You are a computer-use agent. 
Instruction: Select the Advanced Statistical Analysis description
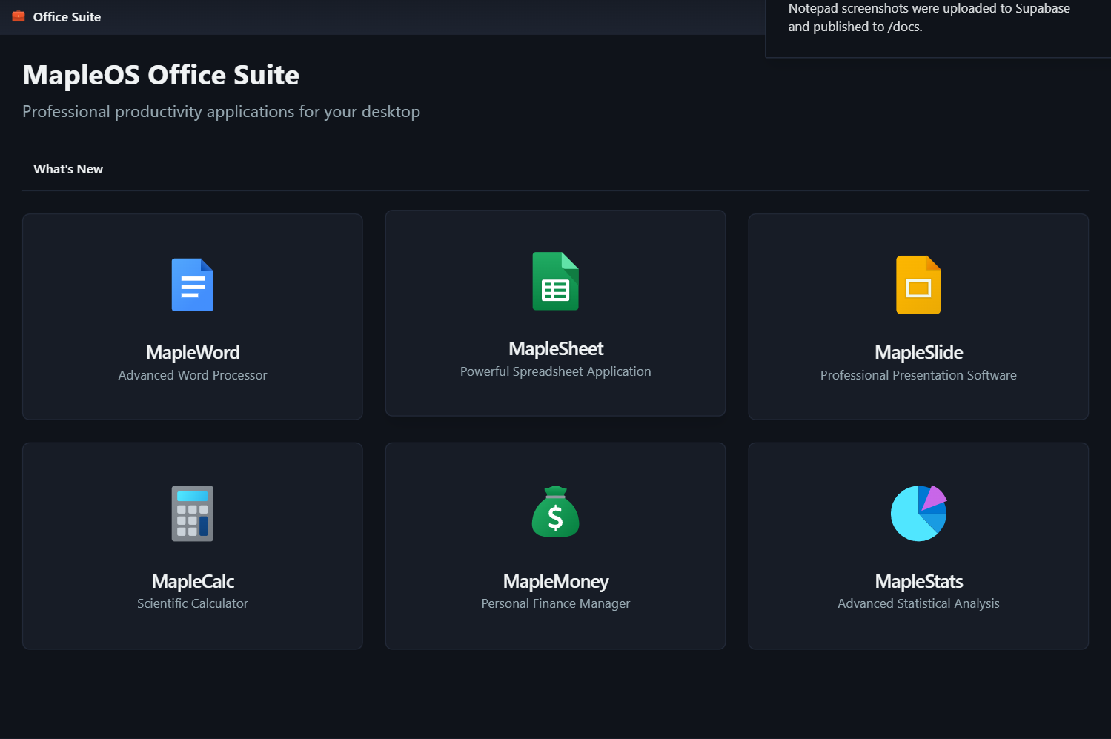click(x=918, y=603)
